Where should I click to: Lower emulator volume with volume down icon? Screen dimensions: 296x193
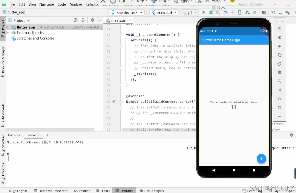coord(280,46)
